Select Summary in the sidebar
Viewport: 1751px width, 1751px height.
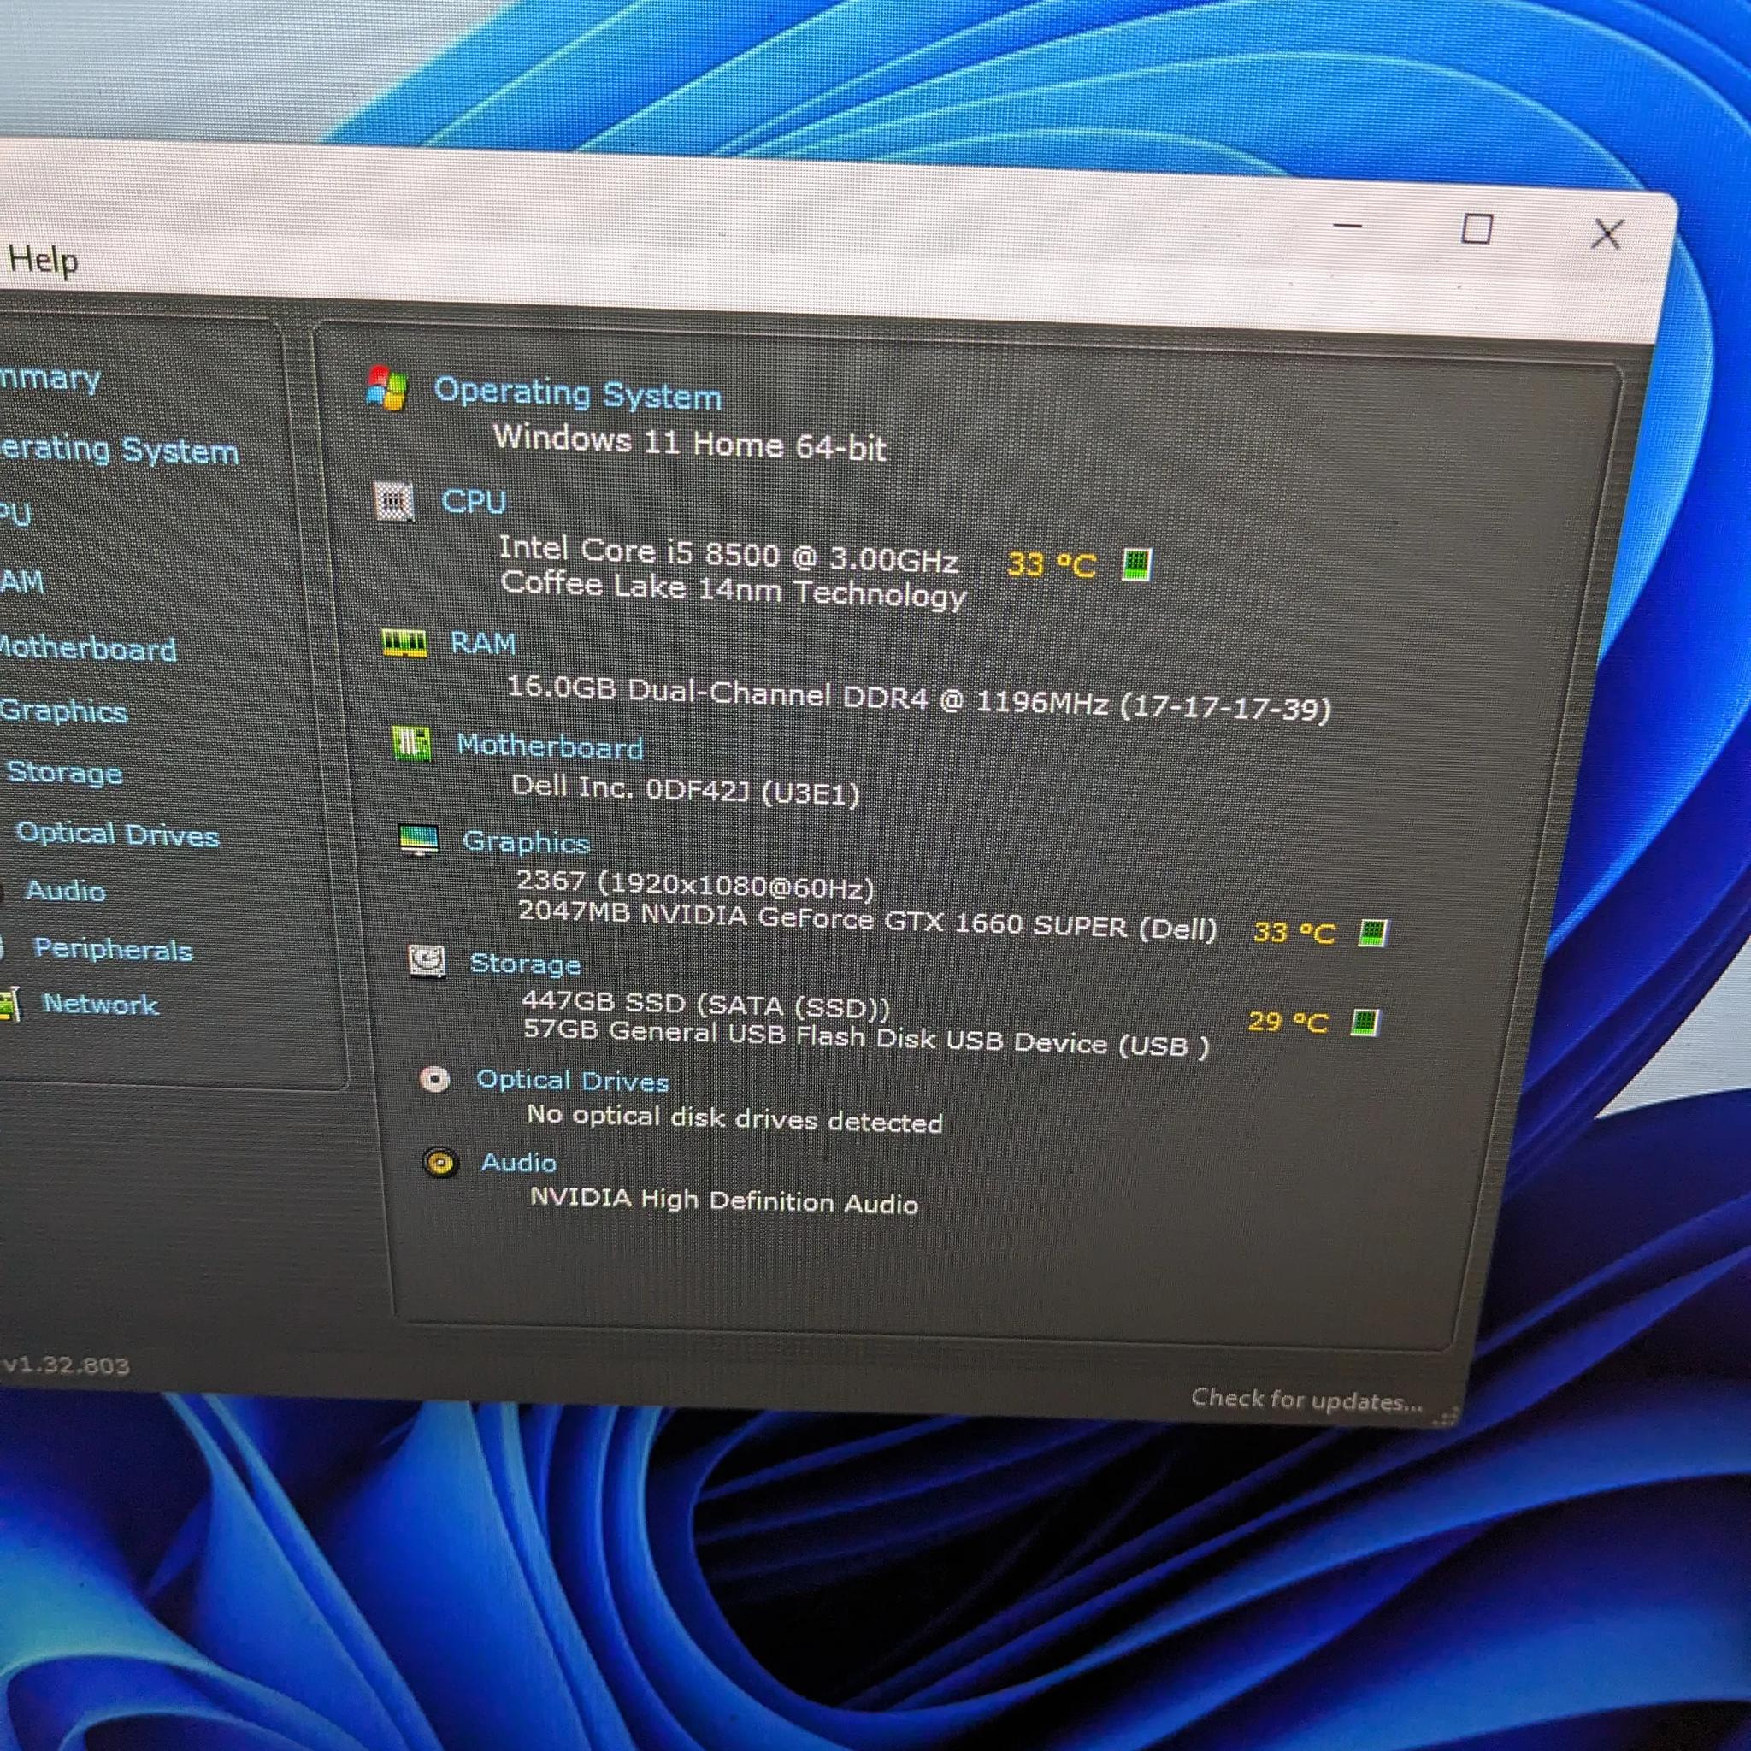click(50, 379)
